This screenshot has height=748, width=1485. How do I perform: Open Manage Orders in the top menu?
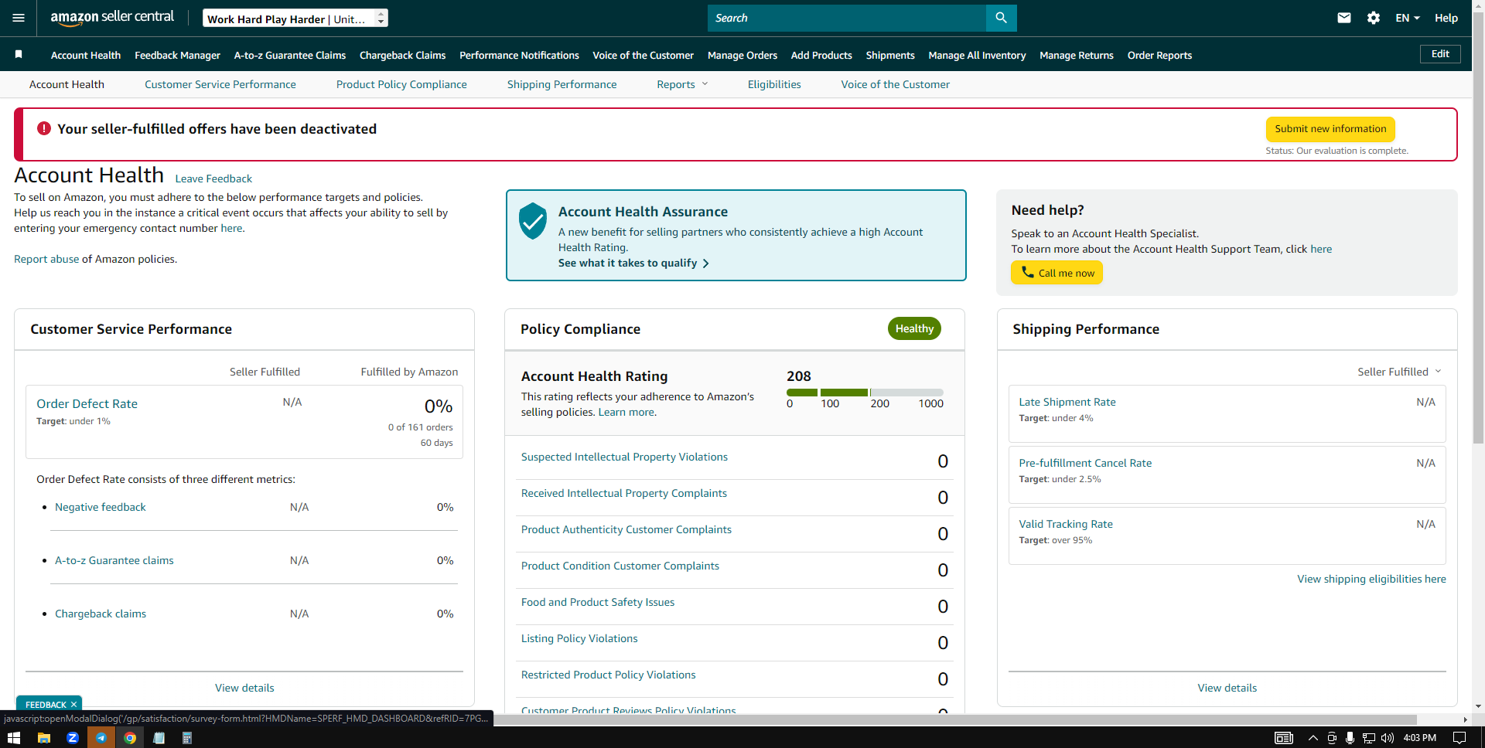click(x=742, y=55)
